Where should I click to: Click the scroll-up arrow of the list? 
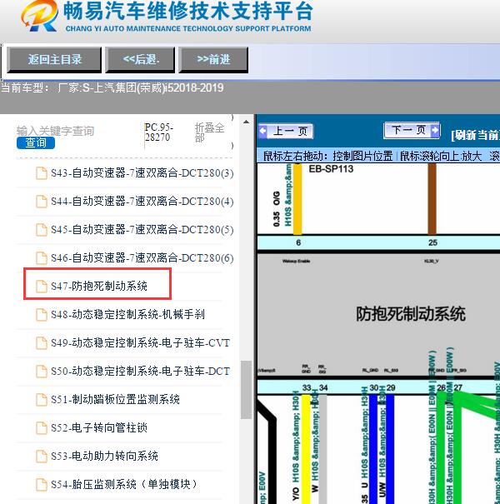246,122
